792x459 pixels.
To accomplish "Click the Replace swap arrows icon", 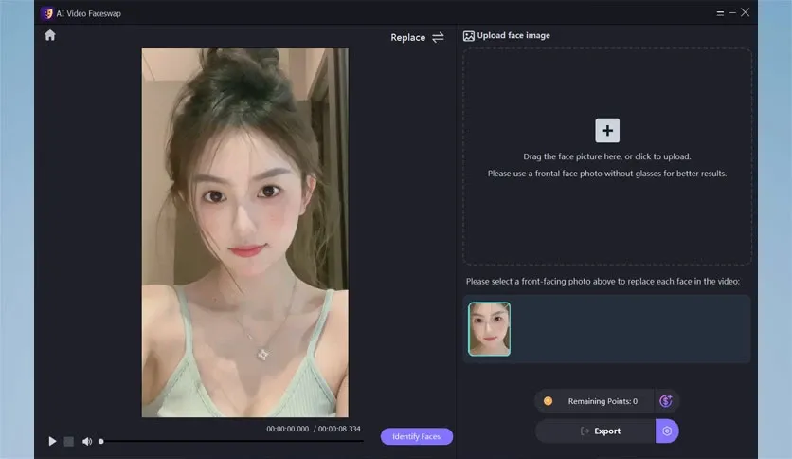I will (x=438, y=37).
